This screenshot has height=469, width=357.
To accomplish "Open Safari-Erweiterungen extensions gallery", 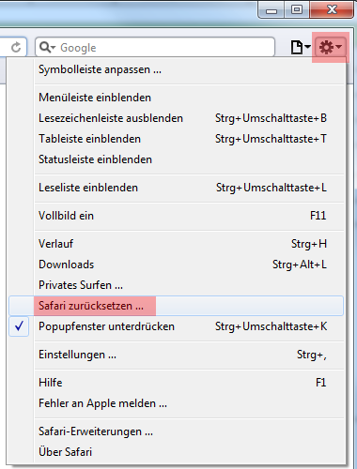I will (x=177, y=431).
